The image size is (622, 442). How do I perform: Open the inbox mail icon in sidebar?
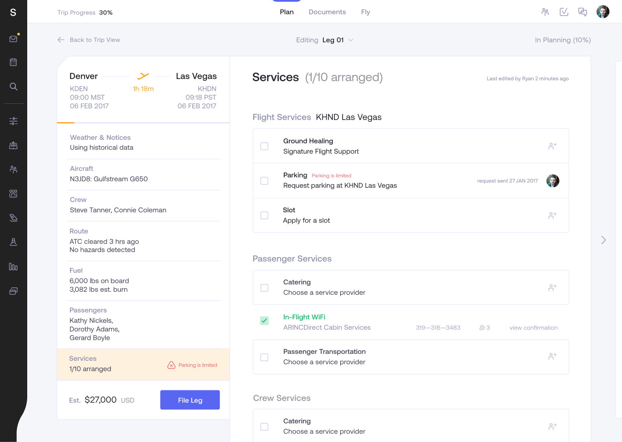(x=13, y=38)
